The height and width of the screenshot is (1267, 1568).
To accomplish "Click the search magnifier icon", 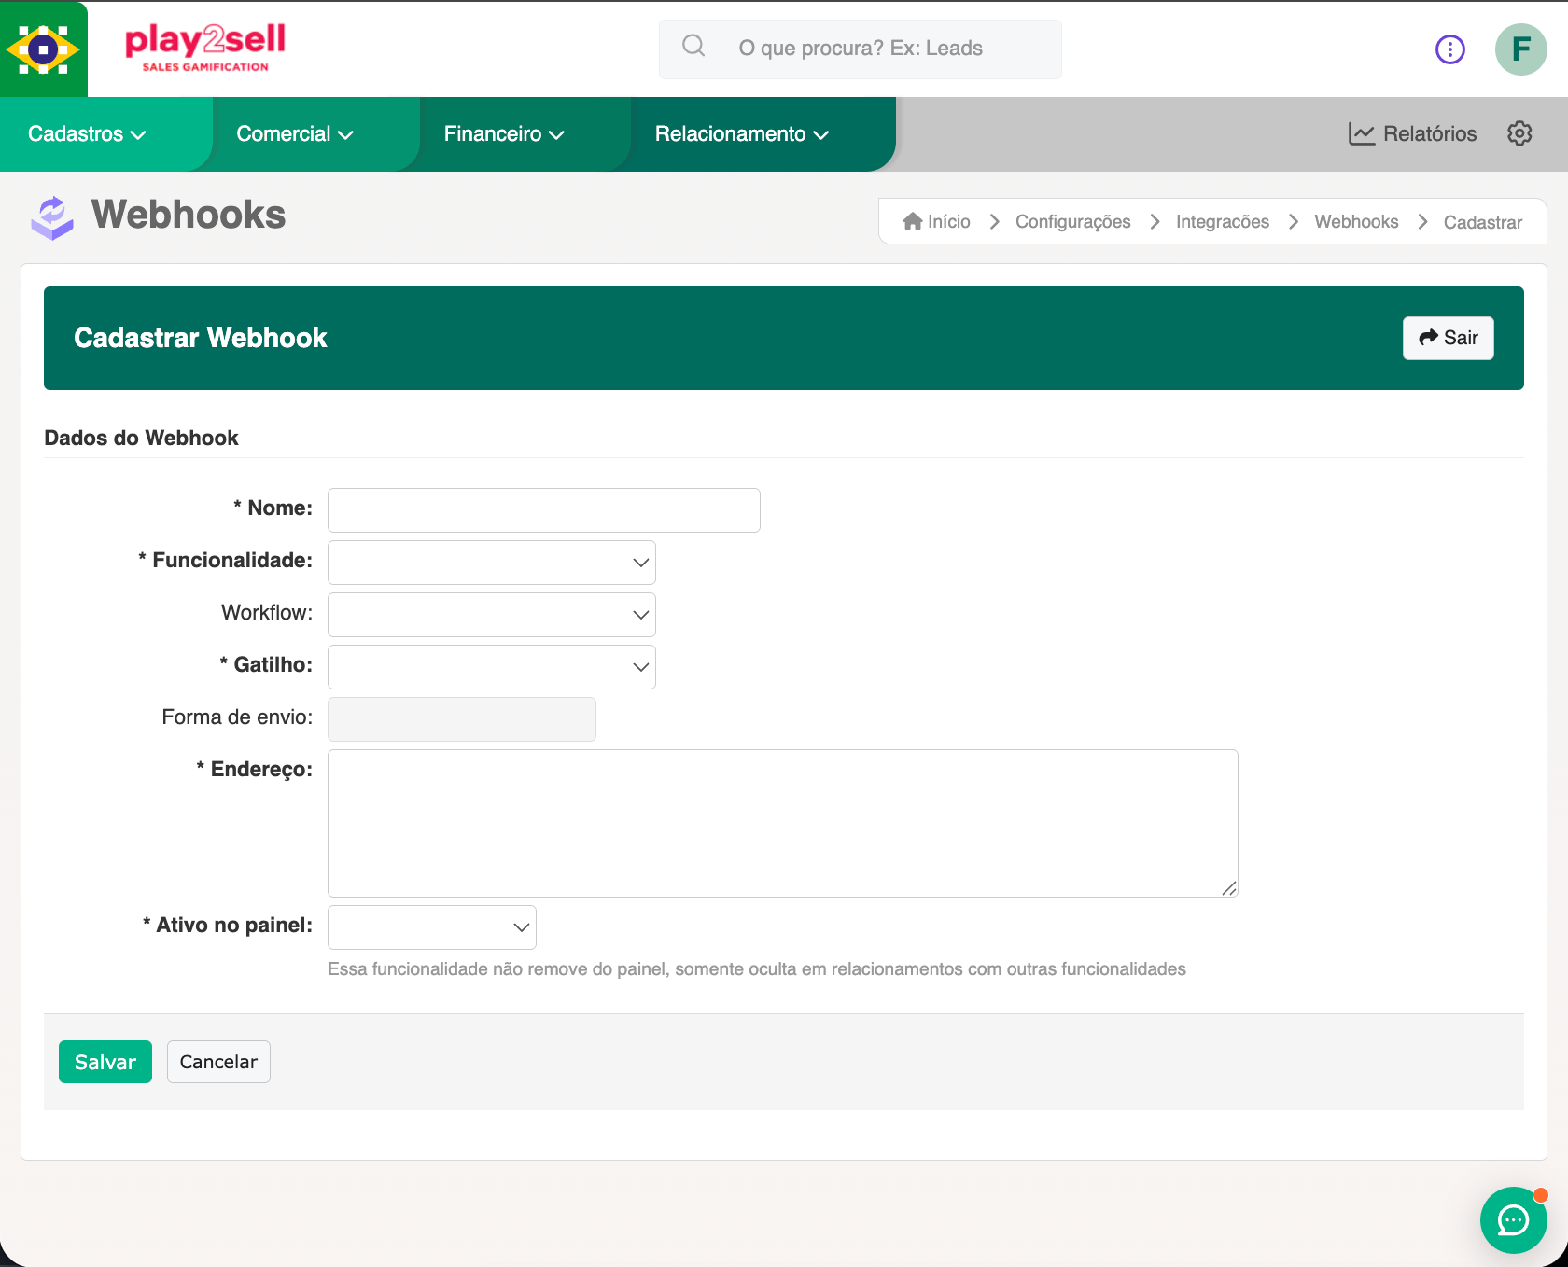I will [693, 46].
